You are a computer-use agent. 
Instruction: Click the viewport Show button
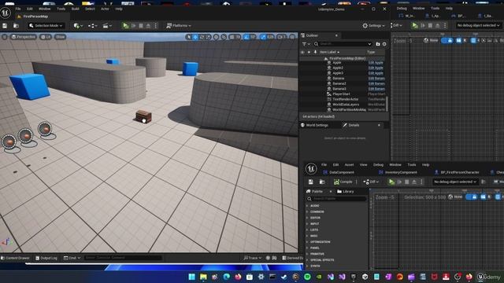[x=60, y=37]
